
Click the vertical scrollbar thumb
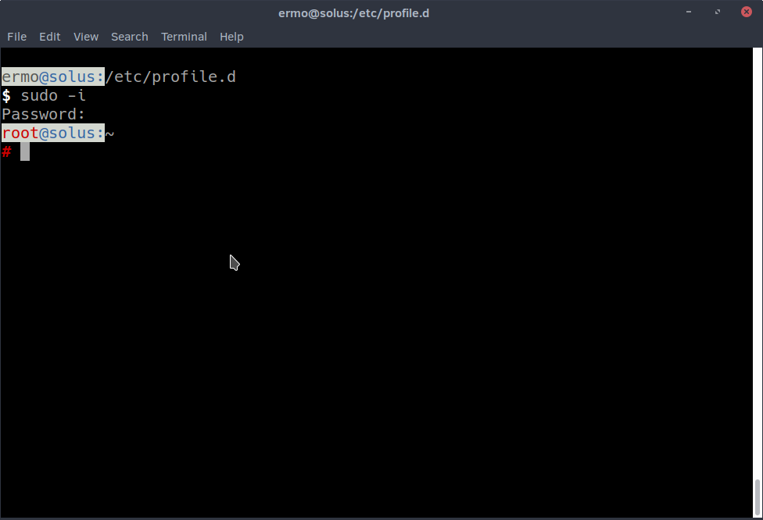[758, 497]
